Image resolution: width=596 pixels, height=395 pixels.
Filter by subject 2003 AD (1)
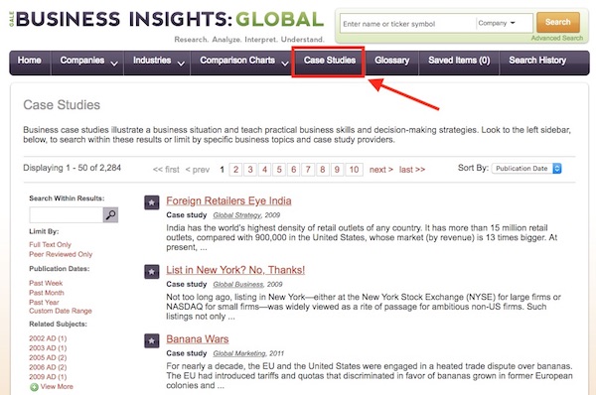pyautogui.click(x=48, y=348)
